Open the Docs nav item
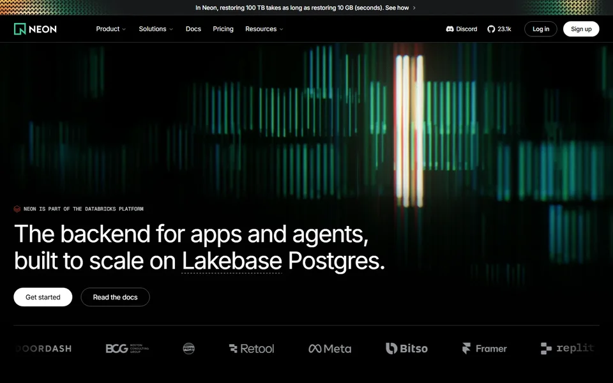Viewport: 613px width, 383px height. (x=193, y=29)
